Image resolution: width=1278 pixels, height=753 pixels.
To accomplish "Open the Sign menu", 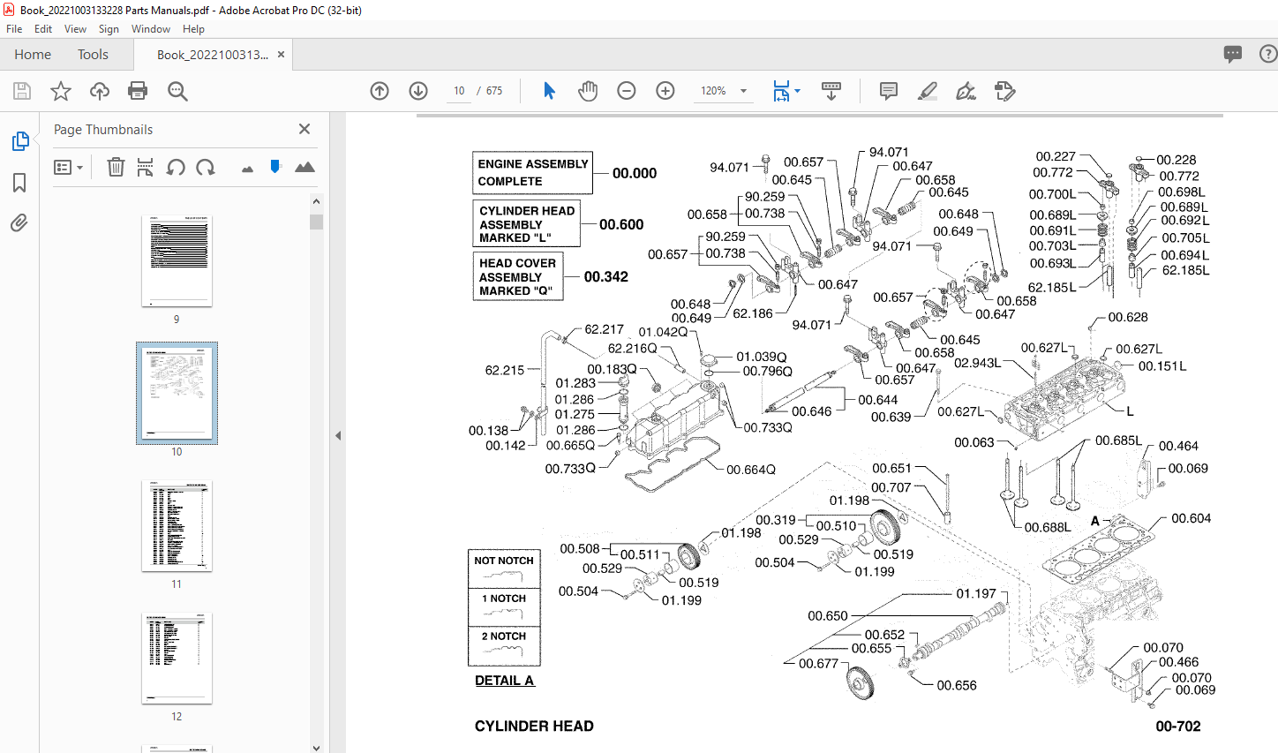I will point(109,29).
